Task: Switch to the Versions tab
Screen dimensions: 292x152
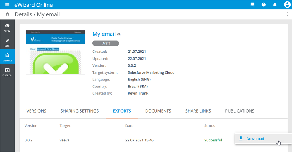Action: tap(36, 111)
